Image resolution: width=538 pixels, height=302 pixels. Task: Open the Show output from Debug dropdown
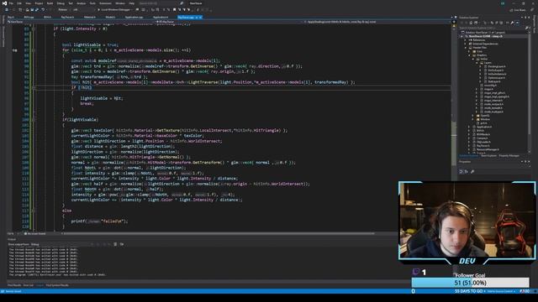60,244
